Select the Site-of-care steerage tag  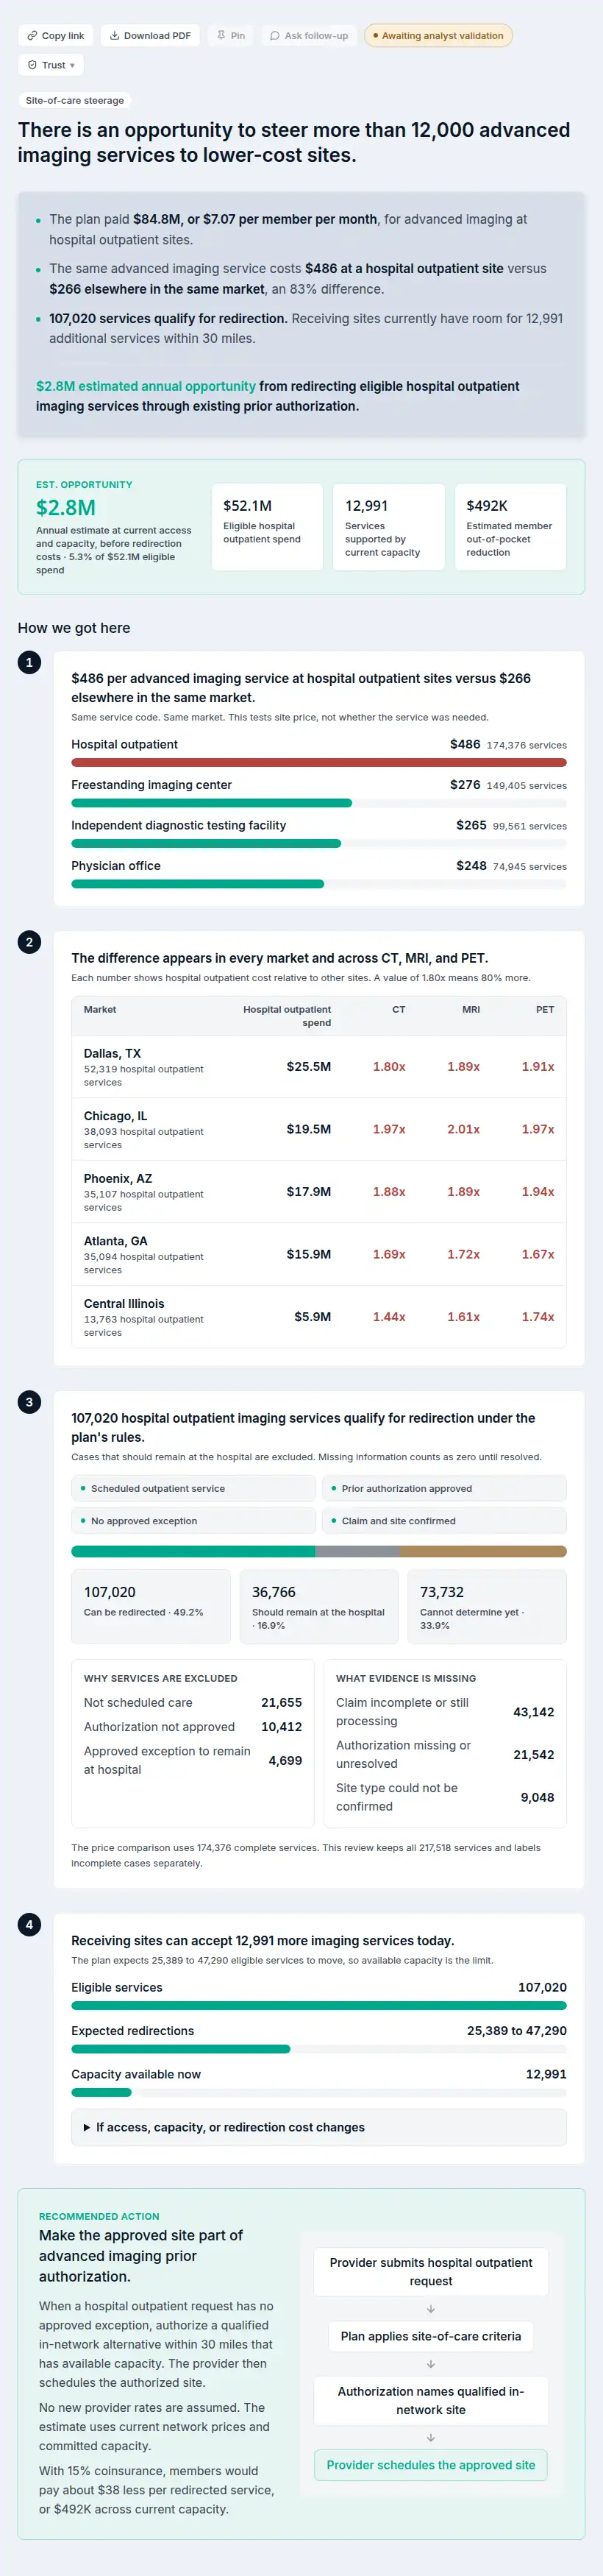coord(75,100)
